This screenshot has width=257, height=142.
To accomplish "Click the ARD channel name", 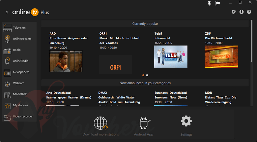I will click(x=53, y=34).
